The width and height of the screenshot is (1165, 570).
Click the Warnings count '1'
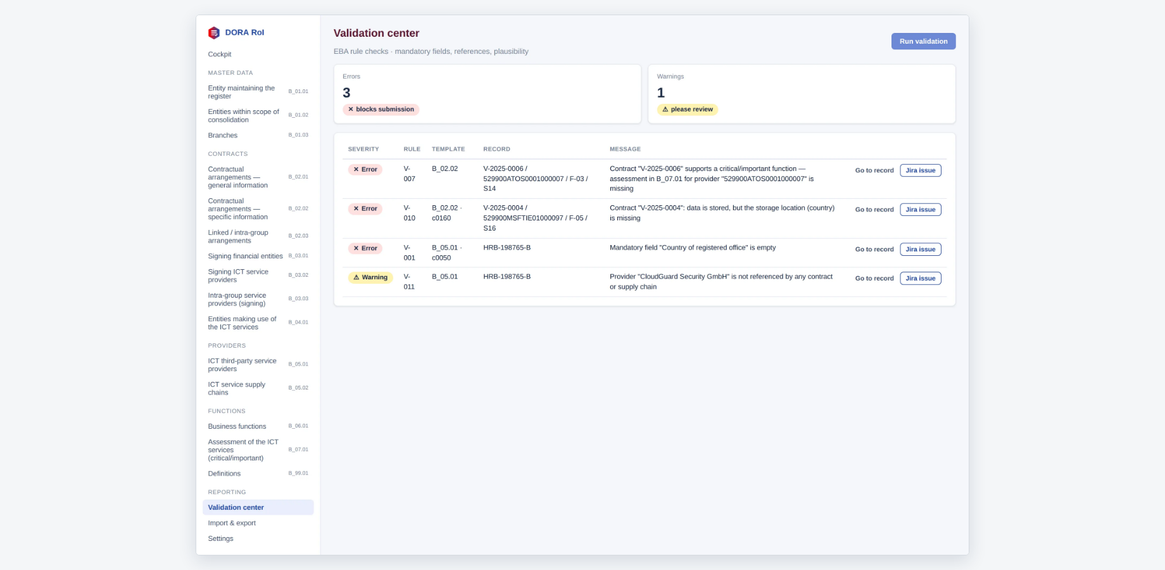point(661,93)
